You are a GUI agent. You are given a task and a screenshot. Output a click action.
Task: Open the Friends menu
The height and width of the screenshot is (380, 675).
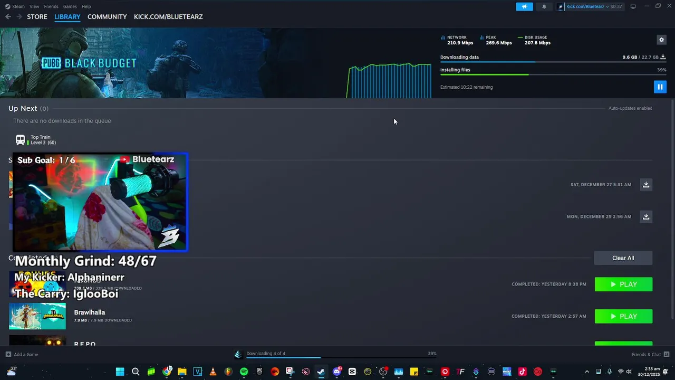(x=51, y=6)
